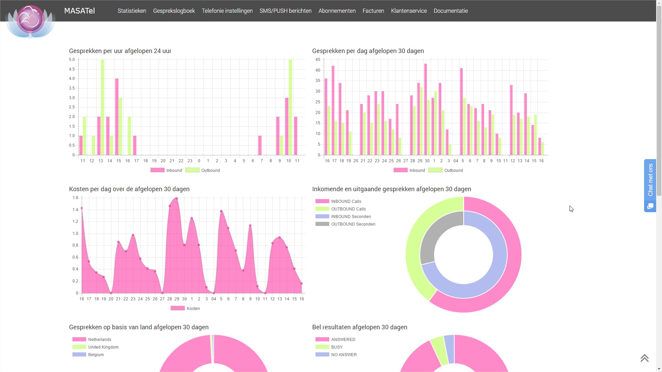The height and width of the screenshot is (372, 662).
Task: Toggle United Kingdom legend item
Action: (95, 347)
